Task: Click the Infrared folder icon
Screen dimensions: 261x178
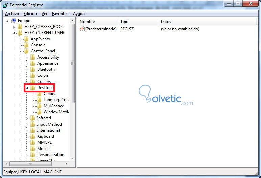Action: [x=32, y=118]
